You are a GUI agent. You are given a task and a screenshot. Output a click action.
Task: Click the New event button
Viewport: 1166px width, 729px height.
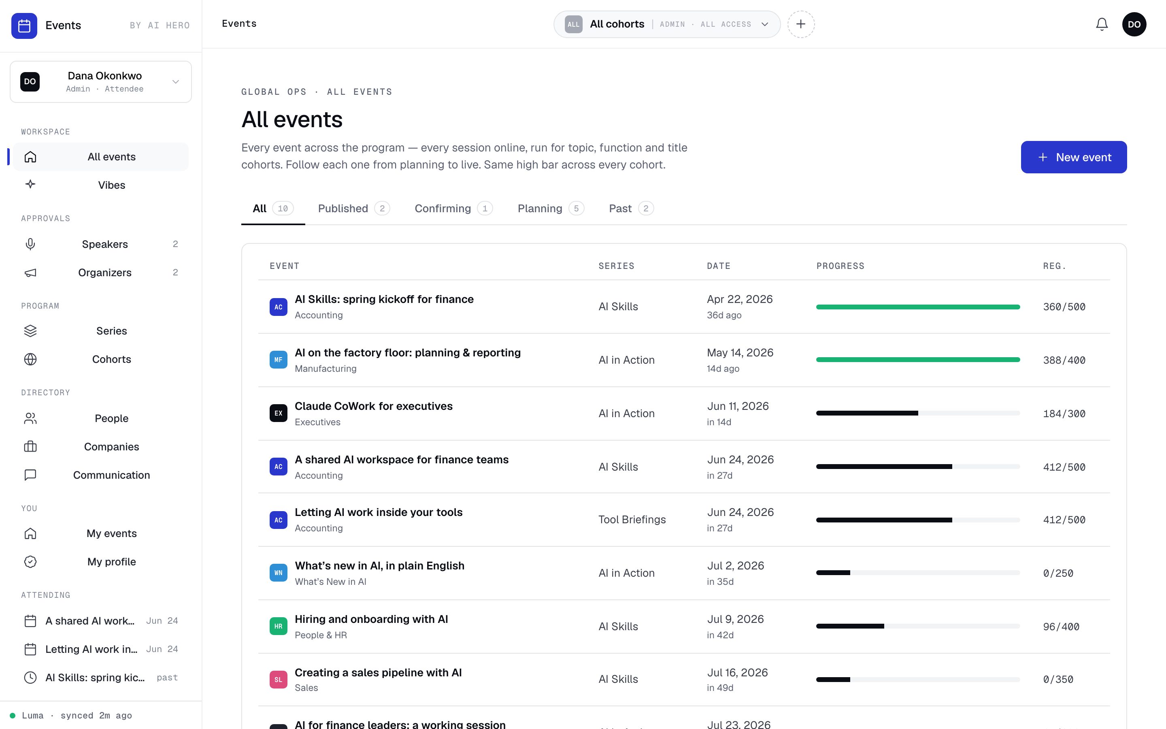tap(1074, 157)
